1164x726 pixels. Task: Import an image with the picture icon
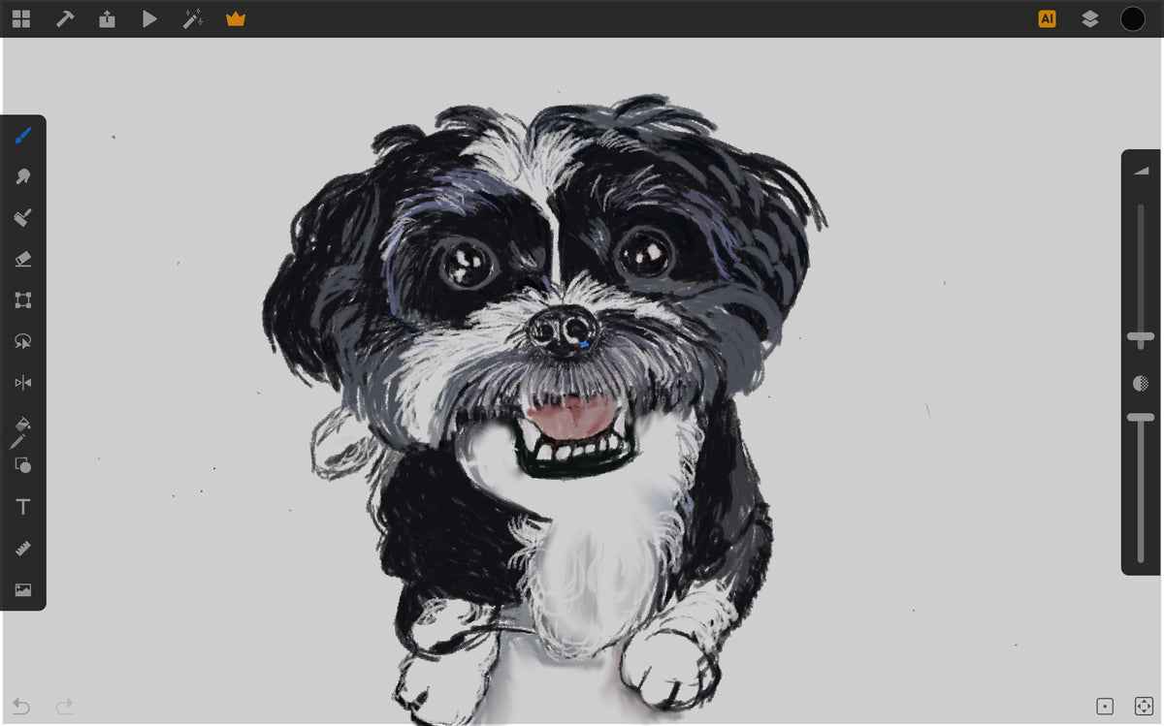point(23,589)
